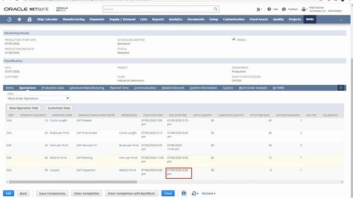Click the Issue Components button
The height and width of the screenshot is (198, 353).
pyautogui.click(x=52, y=193)
